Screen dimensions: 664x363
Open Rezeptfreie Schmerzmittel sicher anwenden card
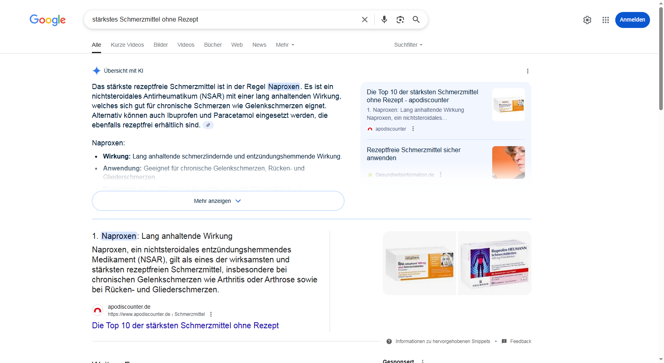click(414, 154)
